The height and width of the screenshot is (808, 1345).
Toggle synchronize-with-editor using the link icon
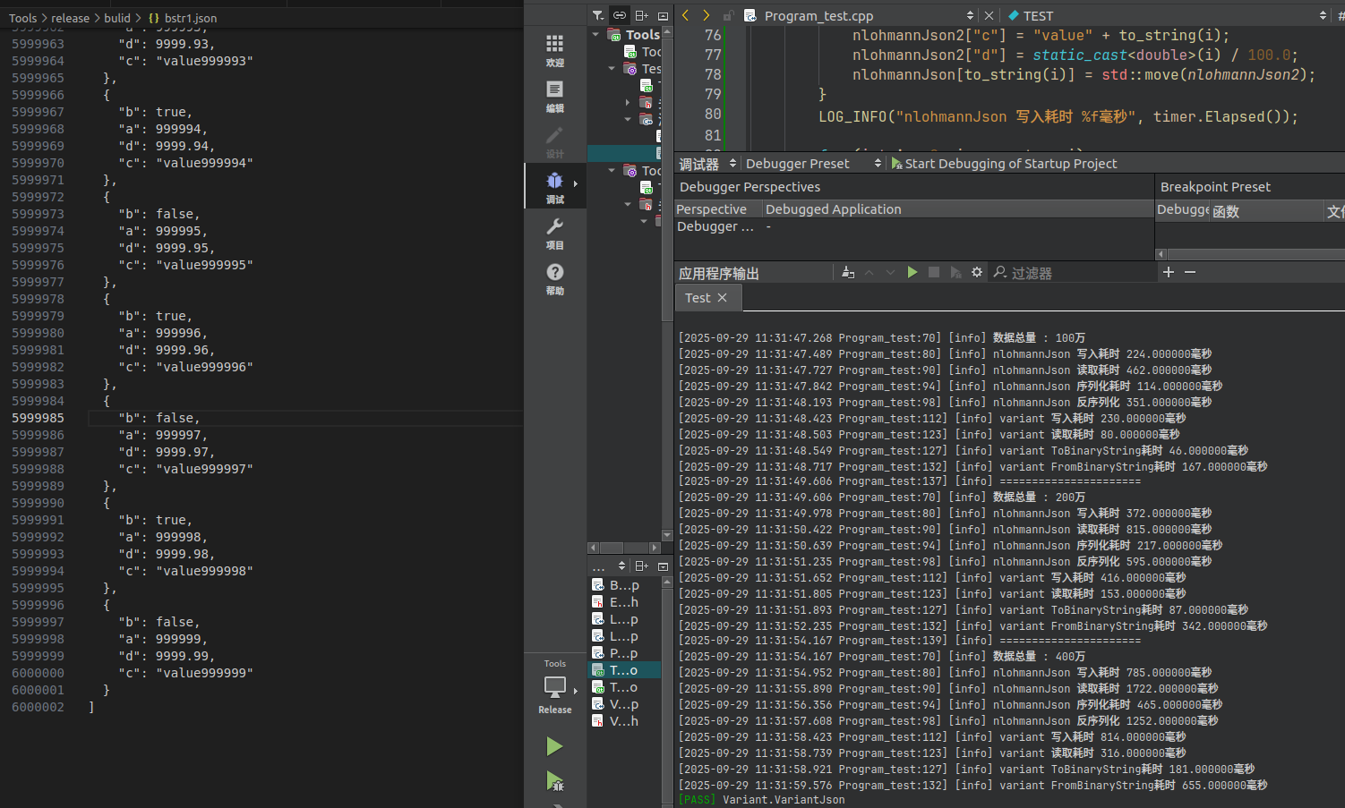tap(619, 15)
